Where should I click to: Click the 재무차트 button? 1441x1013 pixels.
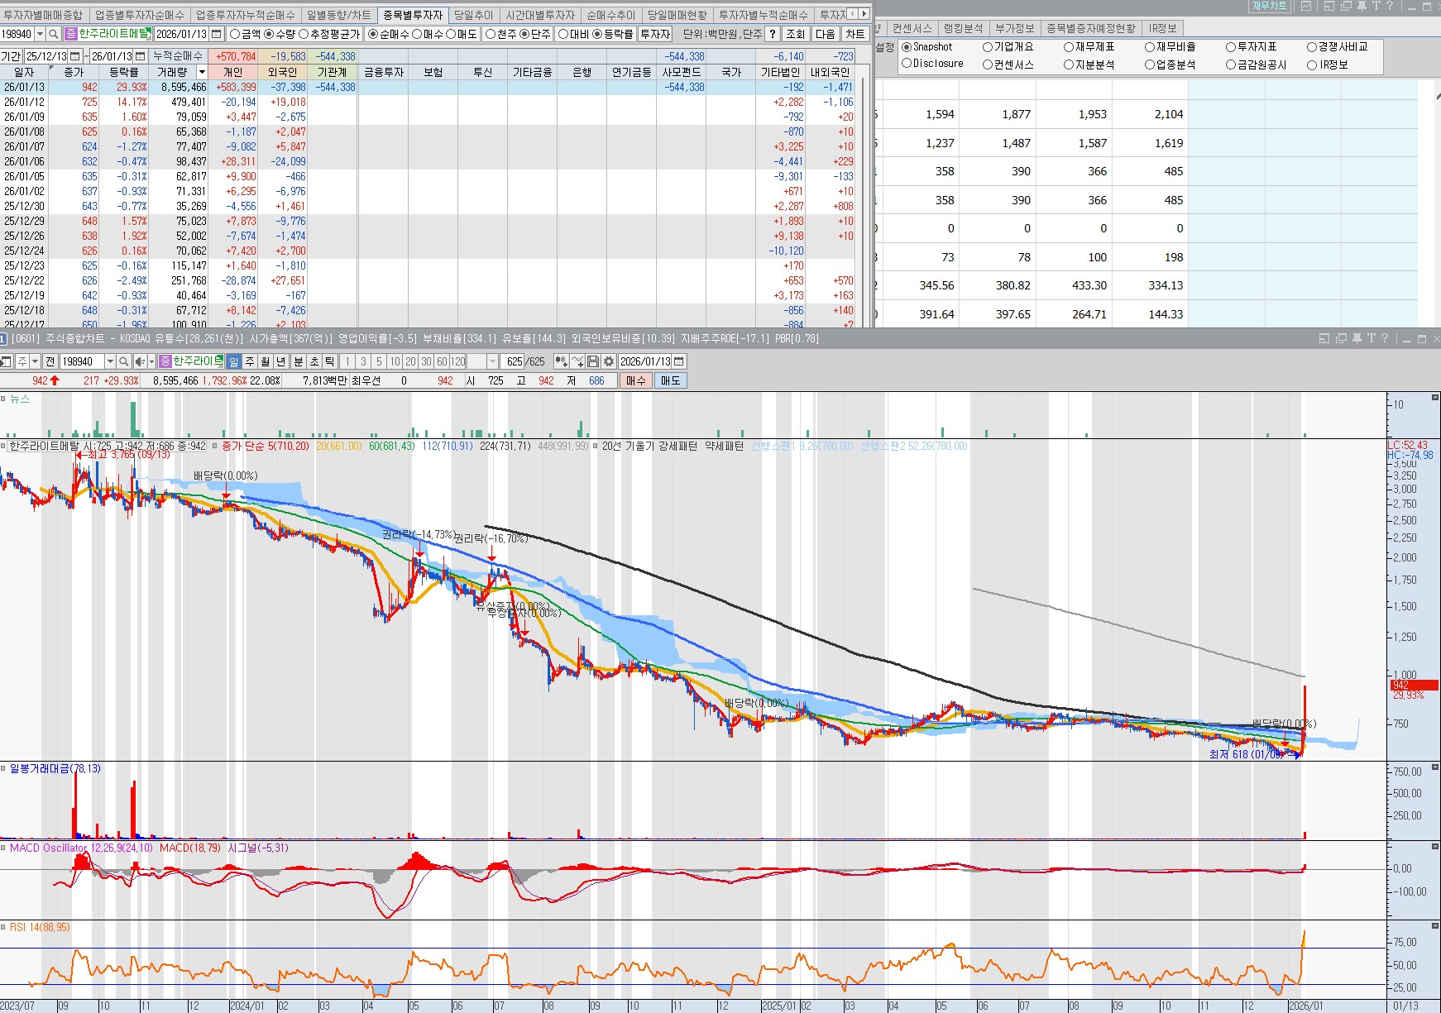1270,6
